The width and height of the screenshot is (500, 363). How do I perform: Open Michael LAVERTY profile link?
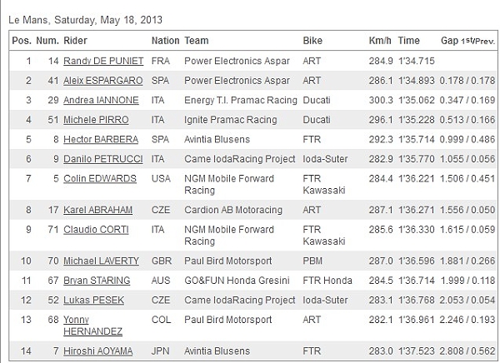[101, 261]
